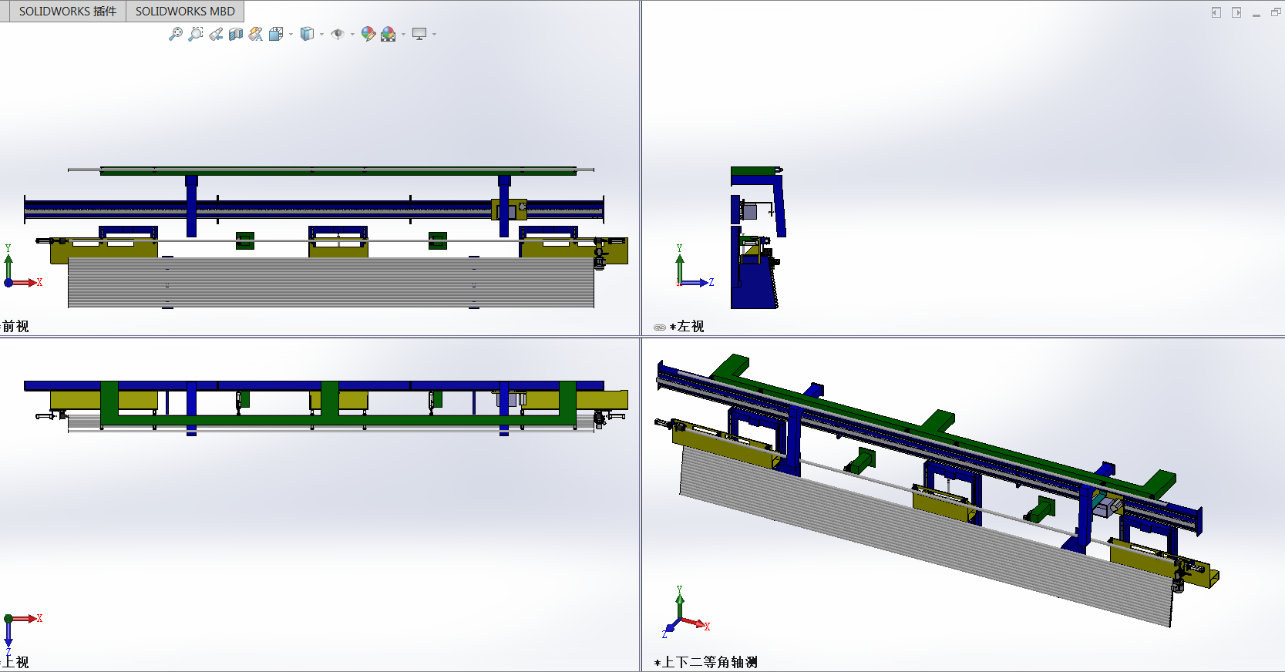Click the View Orientation cube icon

point(276,34)
